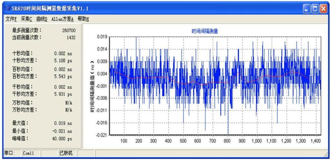
Task: Open the 帮助H menu
Action: [83, 19]
